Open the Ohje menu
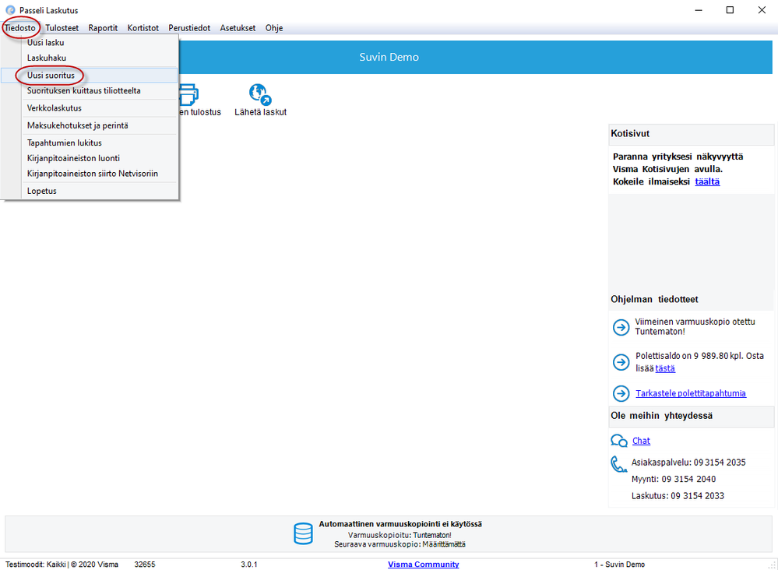Viewport: 778px width, 570px height. (x=274, y=28)
